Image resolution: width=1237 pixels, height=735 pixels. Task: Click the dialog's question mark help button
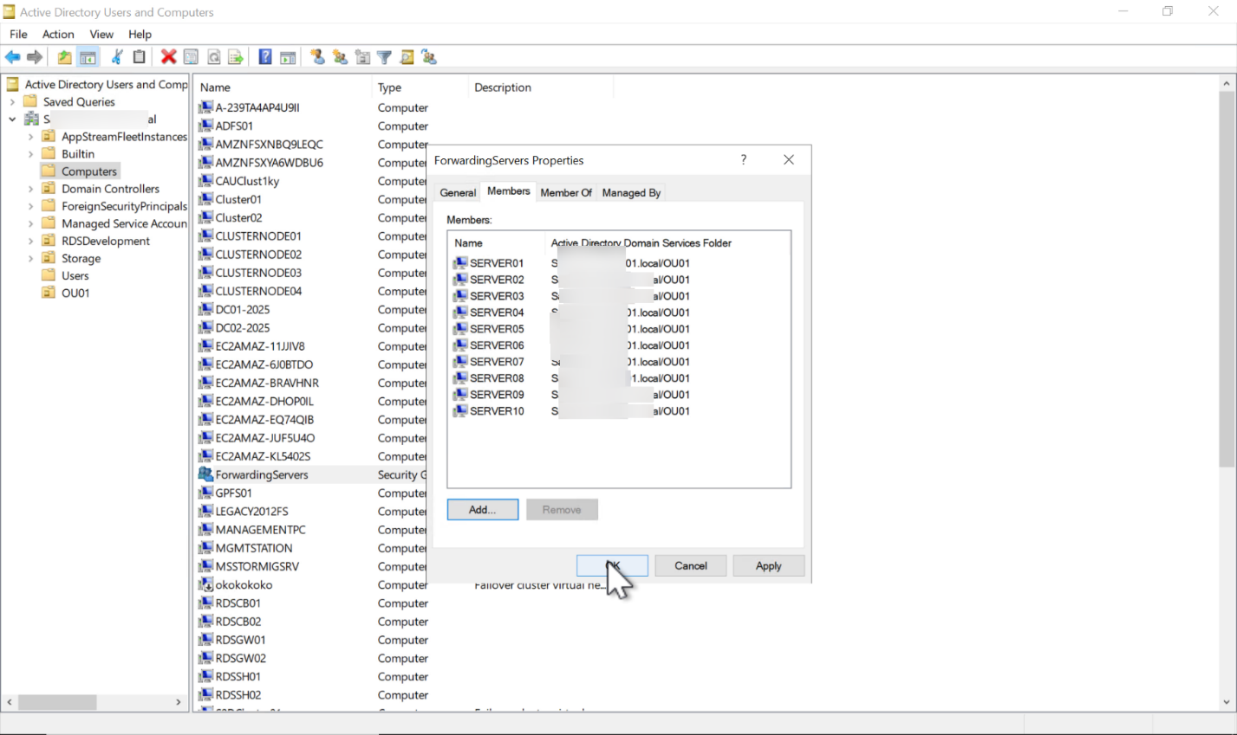pyautogui.click(x=744, y=159)
